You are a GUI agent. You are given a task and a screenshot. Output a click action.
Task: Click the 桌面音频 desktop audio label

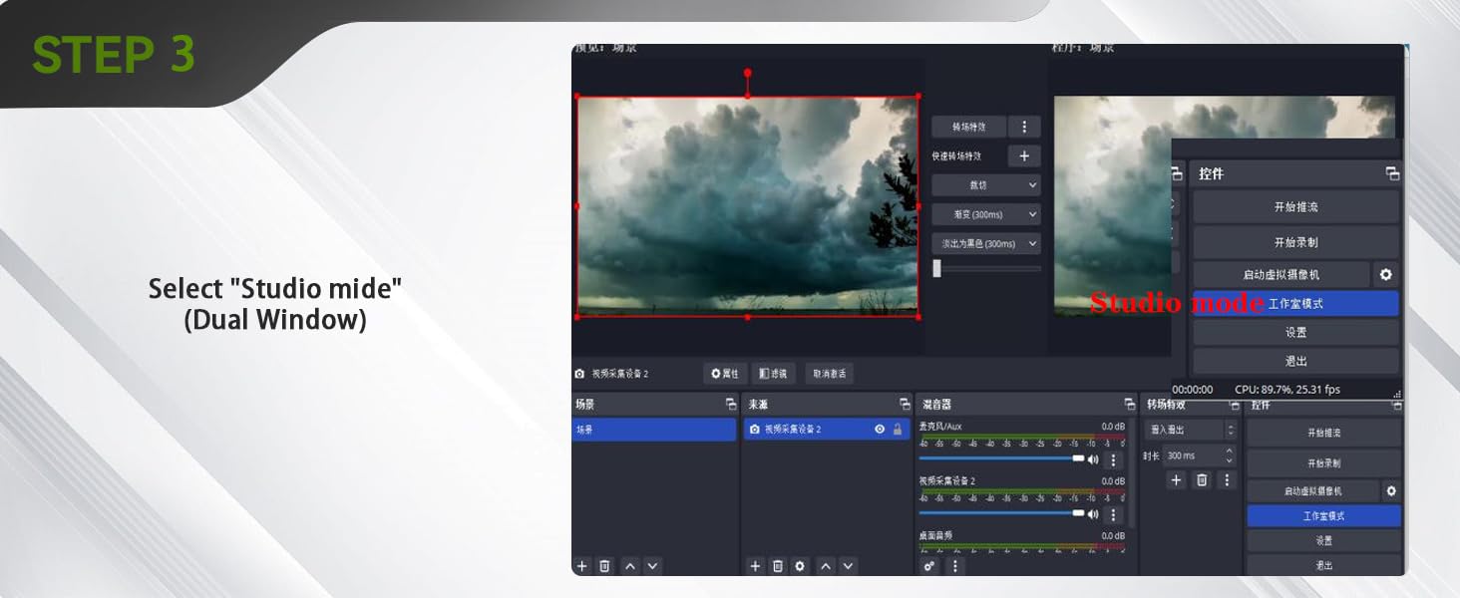935,536
